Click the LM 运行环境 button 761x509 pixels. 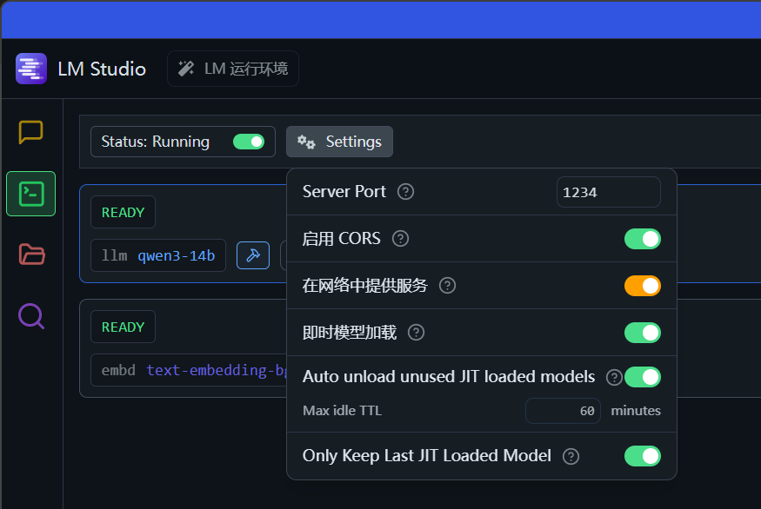[x=233, y=69]
